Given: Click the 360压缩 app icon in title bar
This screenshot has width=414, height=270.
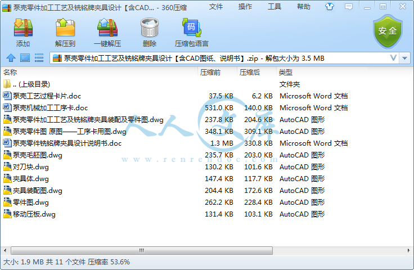Looking at the screenshot, I should 7,8.
